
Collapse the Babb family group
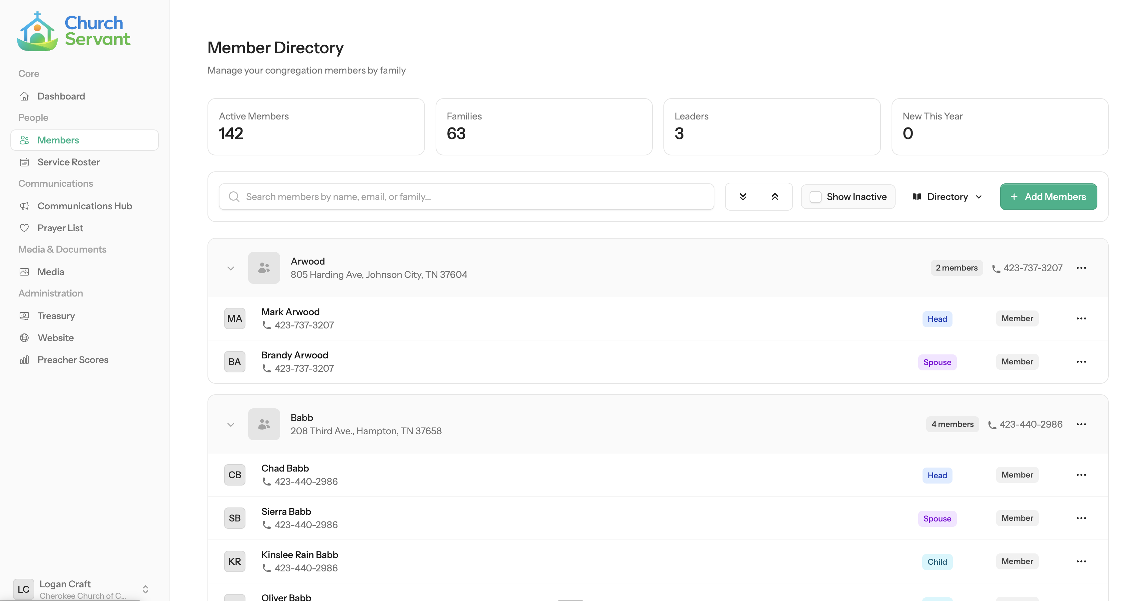[x=231, y=425]
